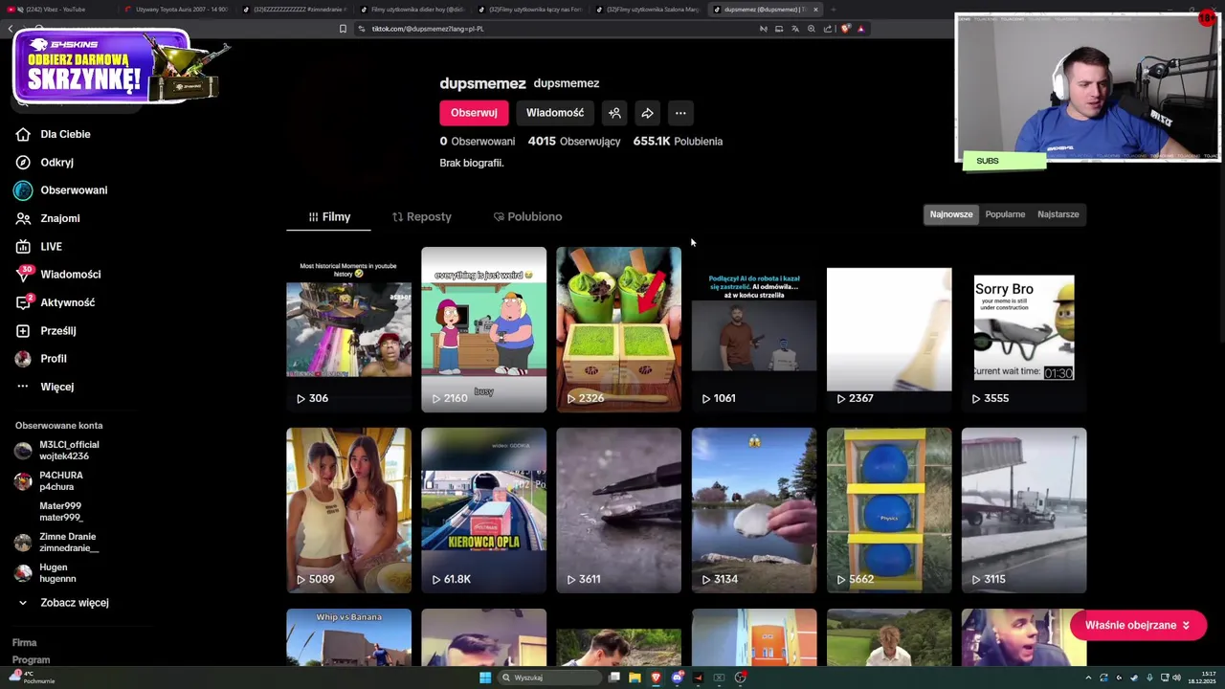Image resolution: width=1225 pixels, height=689 pixels.
Task: Click the taskbar Wyszukaj search box
Action: (550, 678)
